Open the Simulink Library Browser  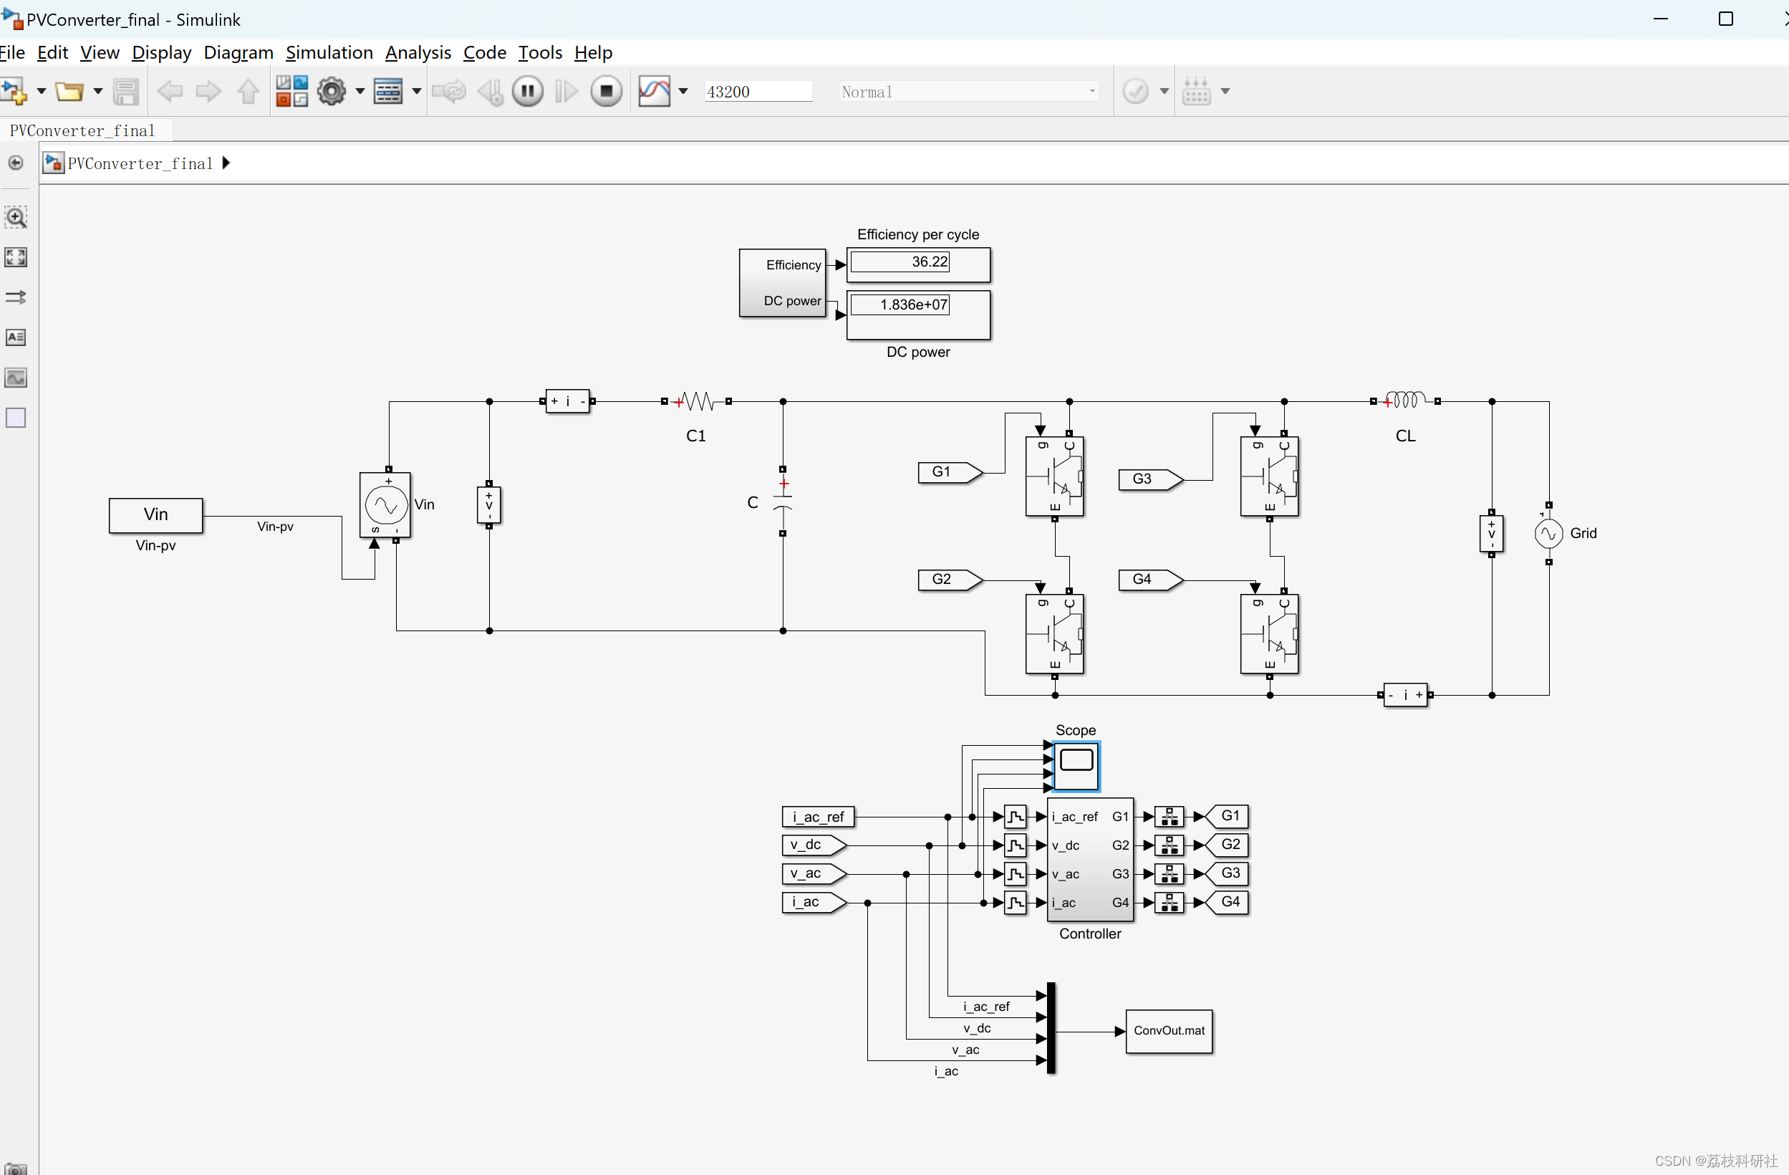coord(291,90)
